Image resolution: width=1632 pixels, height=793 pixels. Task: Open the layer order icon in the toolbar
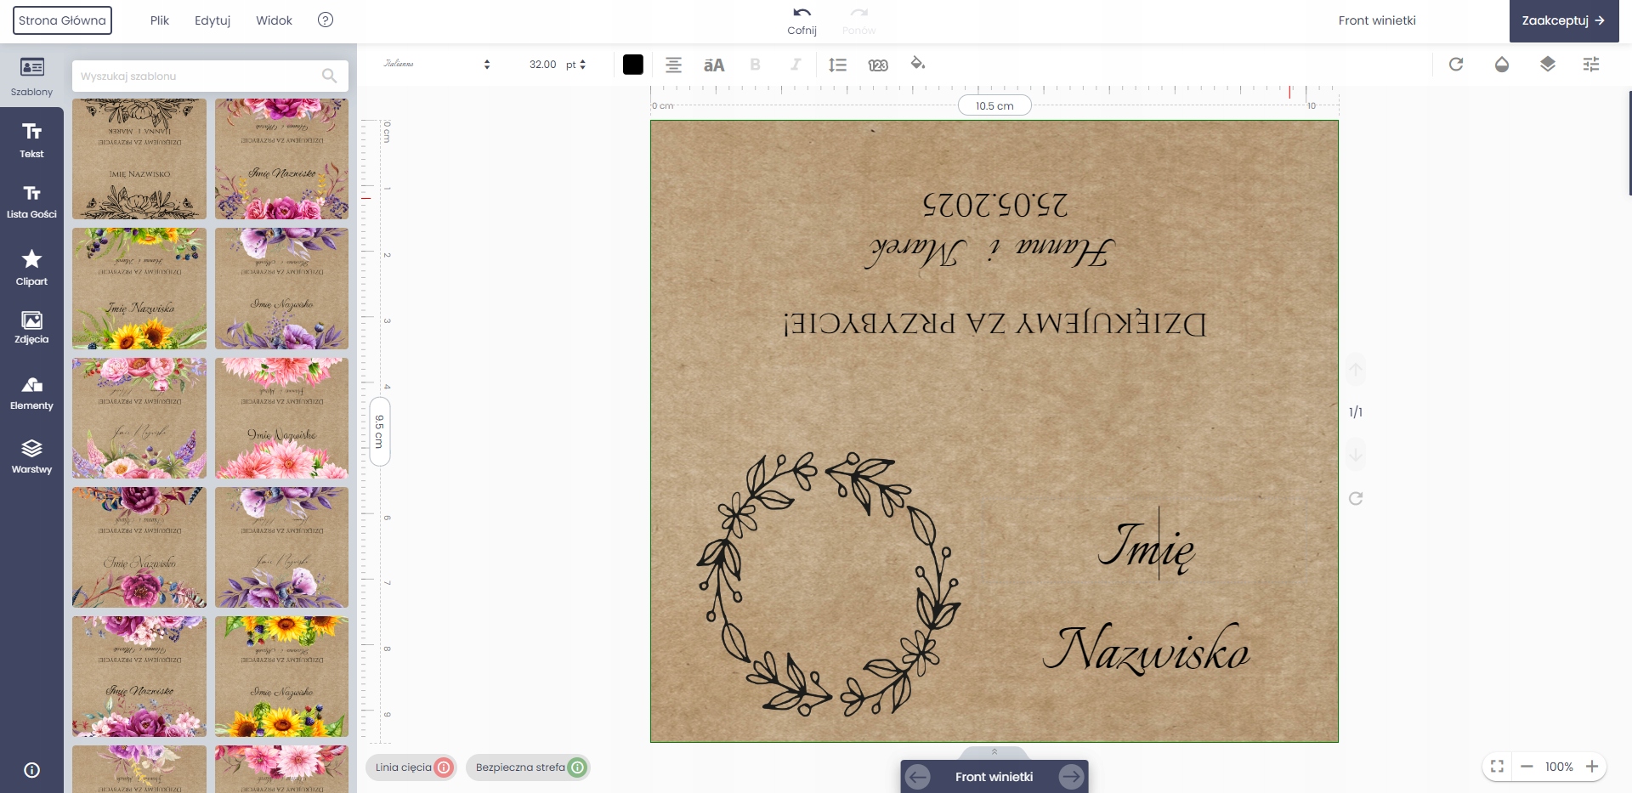pos(1547,64)
